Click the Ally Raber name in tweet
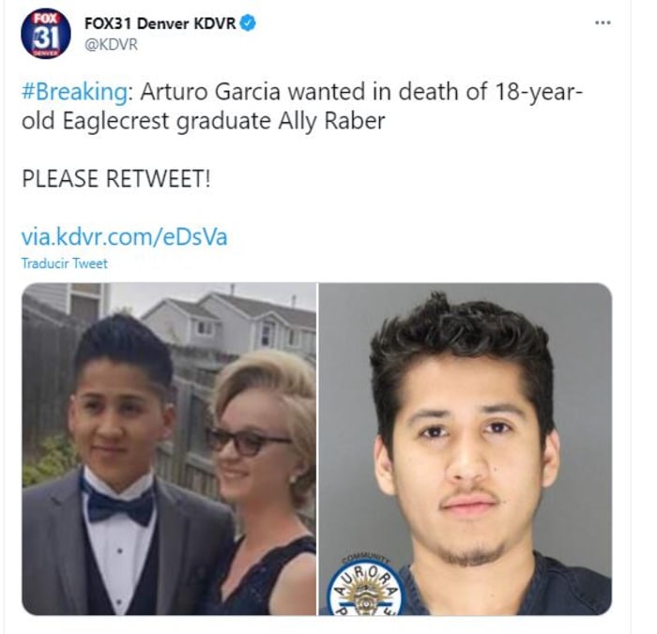This screenshot has width=657, height=634. (x=331, y=121)
